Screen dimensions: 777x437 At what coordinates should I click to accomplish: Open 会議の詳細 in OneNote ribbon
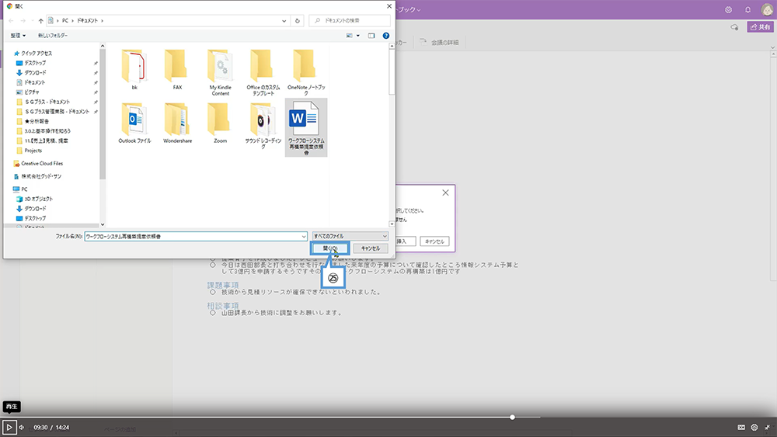[440, 43]
